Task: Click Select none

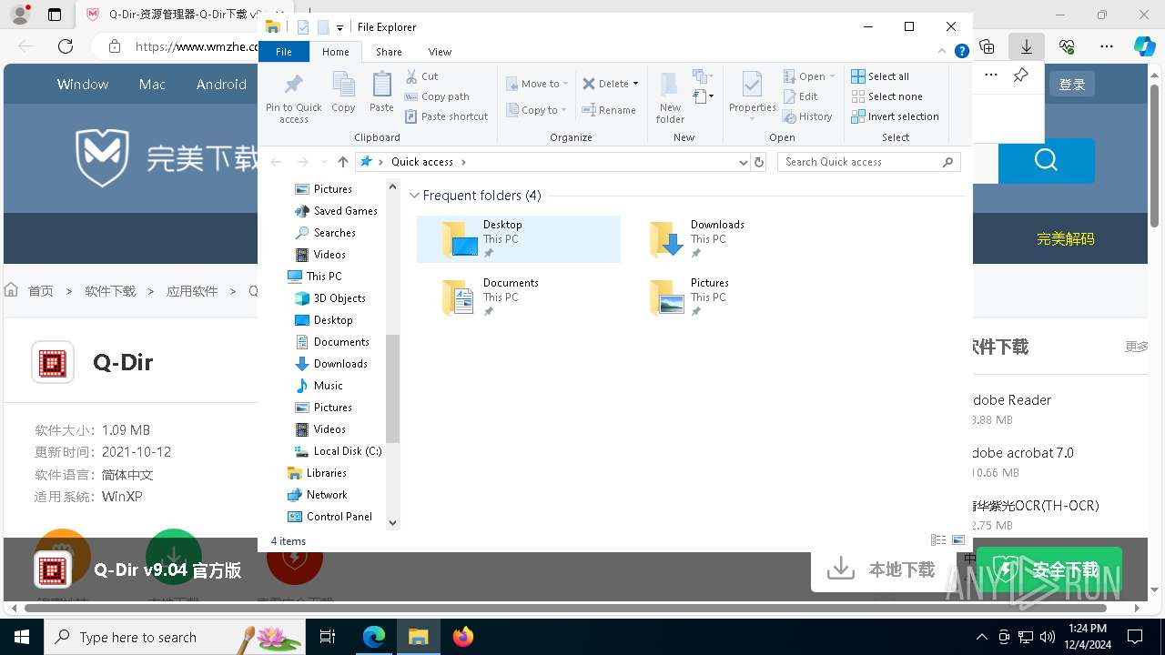Action: click(x=886, y=96)
